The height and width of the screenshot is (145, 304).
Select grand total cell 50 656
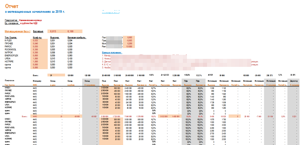[x=222, y=75]
